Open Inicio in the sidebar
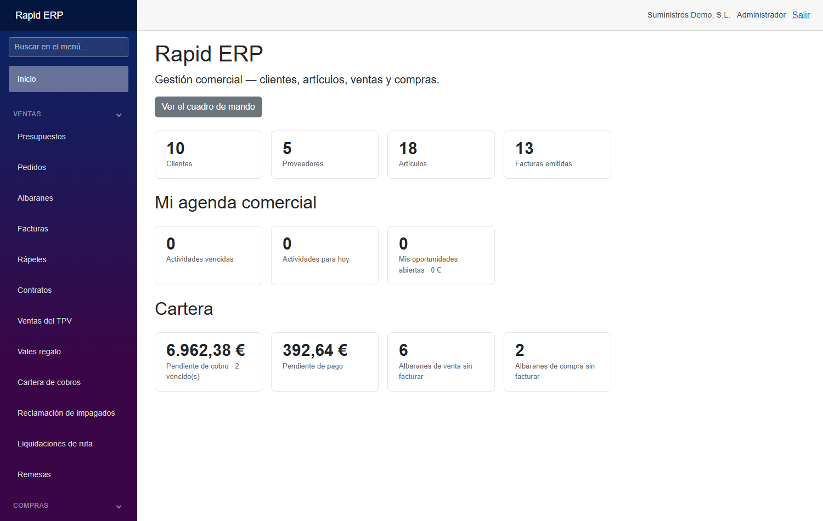 point(69,79)
